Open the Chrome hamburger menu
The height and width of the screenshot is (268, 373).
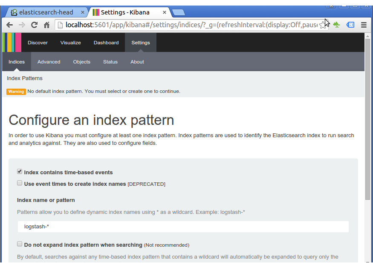(364, 25)
